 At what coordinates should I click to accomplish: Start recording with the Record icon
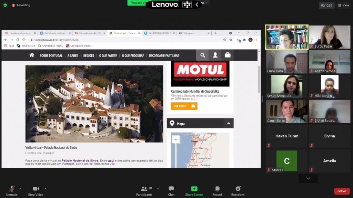pos(217,189)
